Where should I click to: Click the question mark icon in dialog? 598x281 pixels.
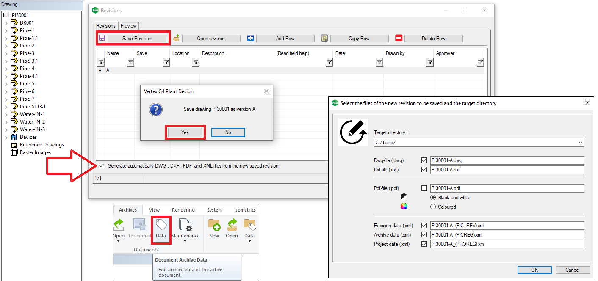(x=156, y=110)
